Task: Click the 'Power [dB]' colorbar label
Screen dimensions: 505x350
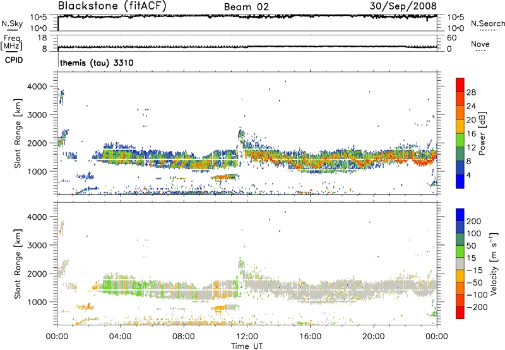Action: [482, 133]
